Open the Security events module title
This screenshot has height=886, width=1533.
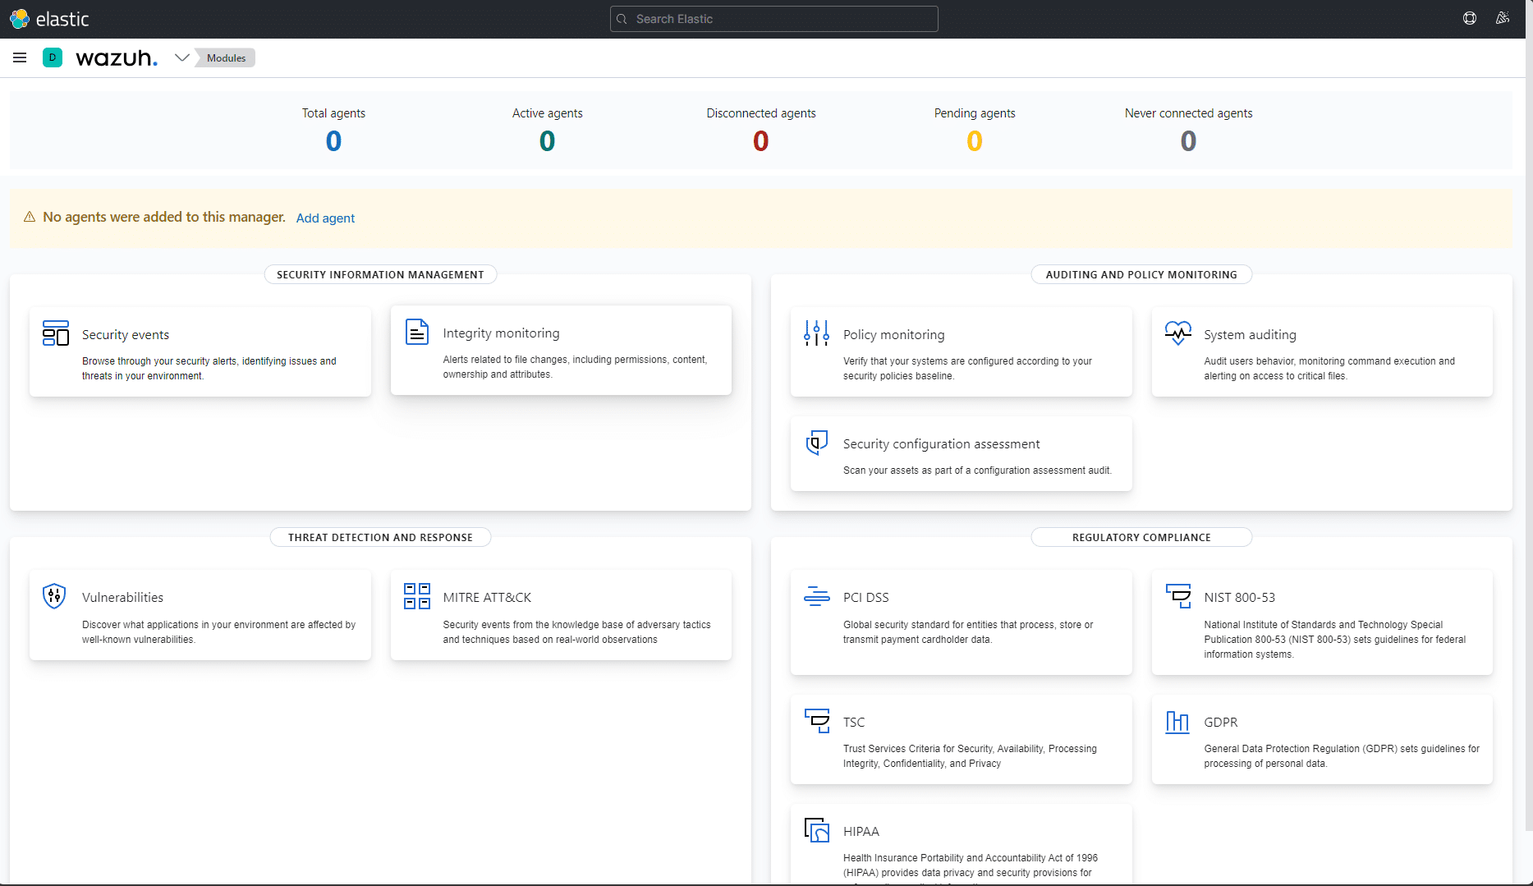pyautogui.click(x=126, y=335)
